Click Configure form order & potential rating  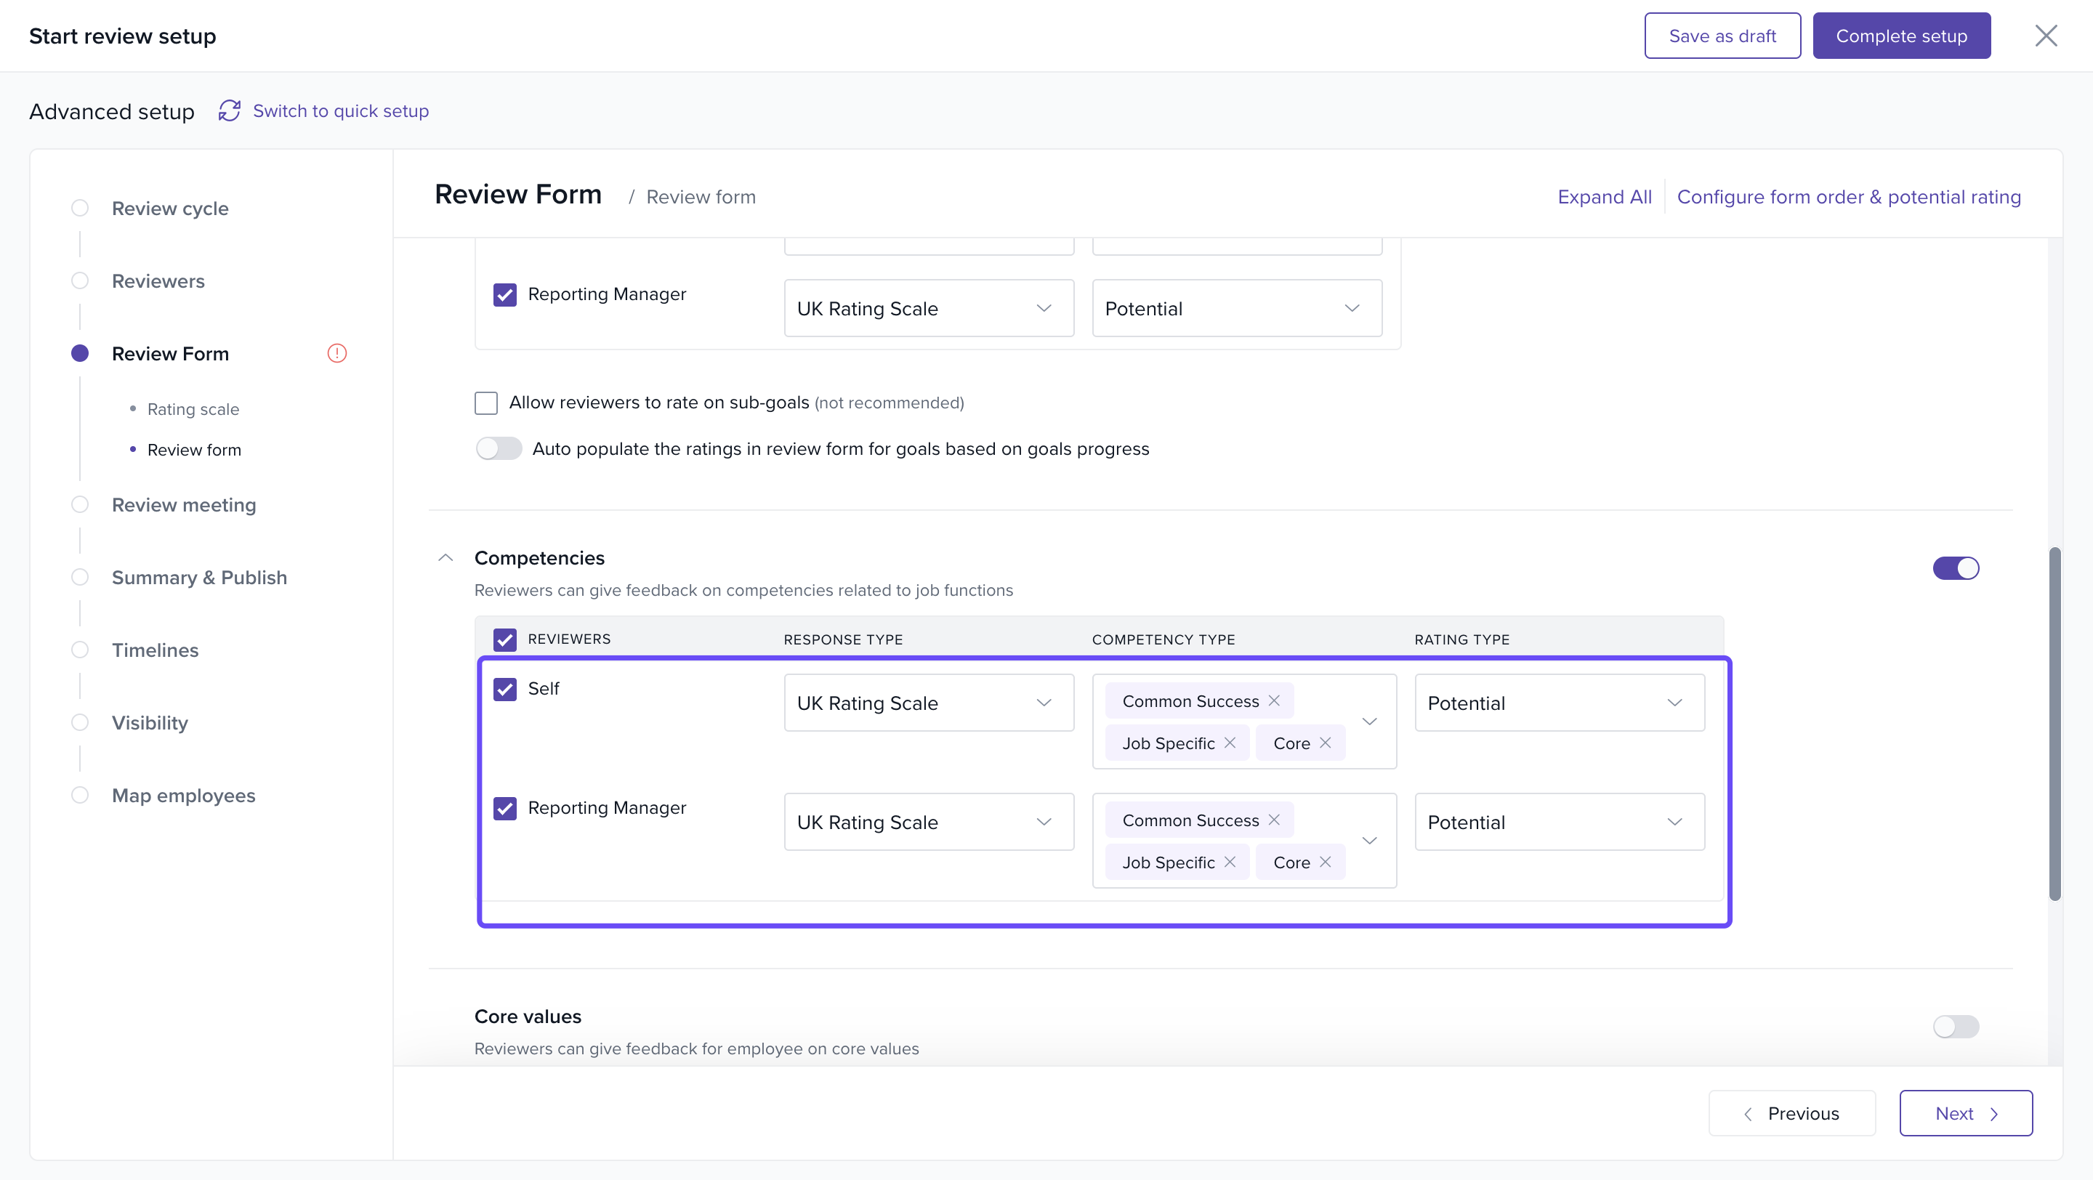click(1848, 198)
